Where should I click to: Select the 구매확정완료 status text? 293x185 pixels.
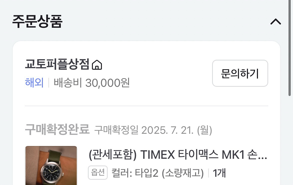point(57,129)
